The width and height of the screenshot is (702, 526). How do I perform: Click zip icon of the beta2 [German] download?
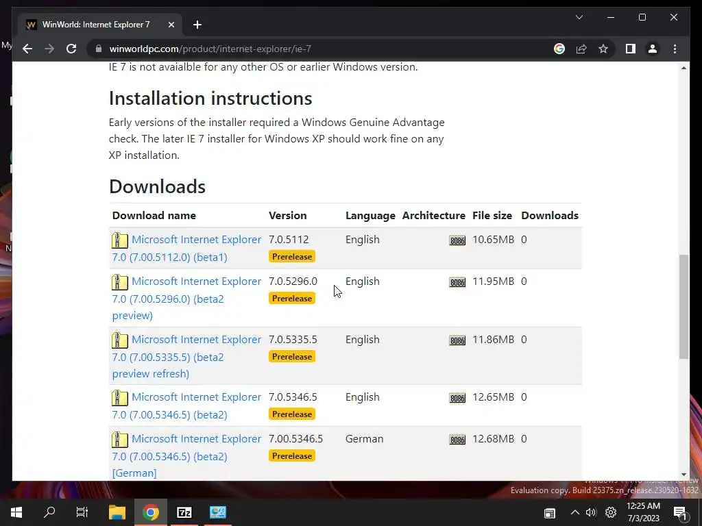tap(119, 440)
